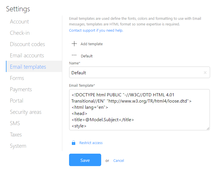Navigate to Forms settings

coord(17,78)
